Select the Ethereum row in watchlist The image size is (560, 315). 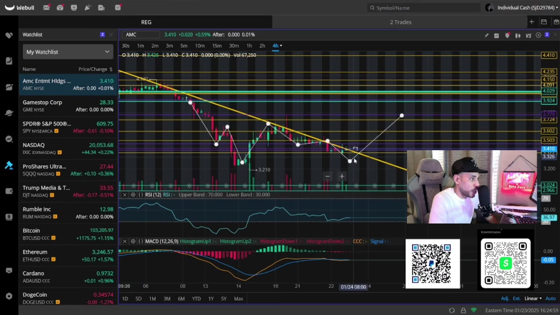[x=68, y=255]
